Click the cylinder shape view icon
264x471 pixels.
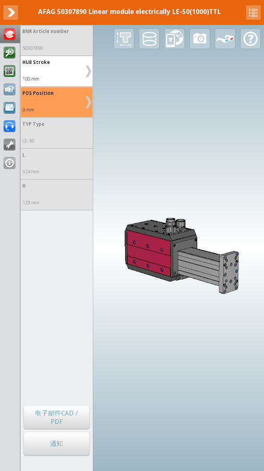pos(149,39)
